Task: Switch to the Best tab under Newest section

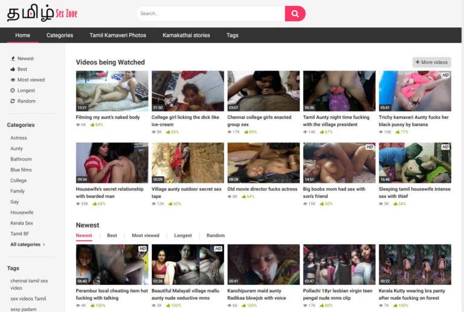Action: pyautogui.click(x=112, y=235)
